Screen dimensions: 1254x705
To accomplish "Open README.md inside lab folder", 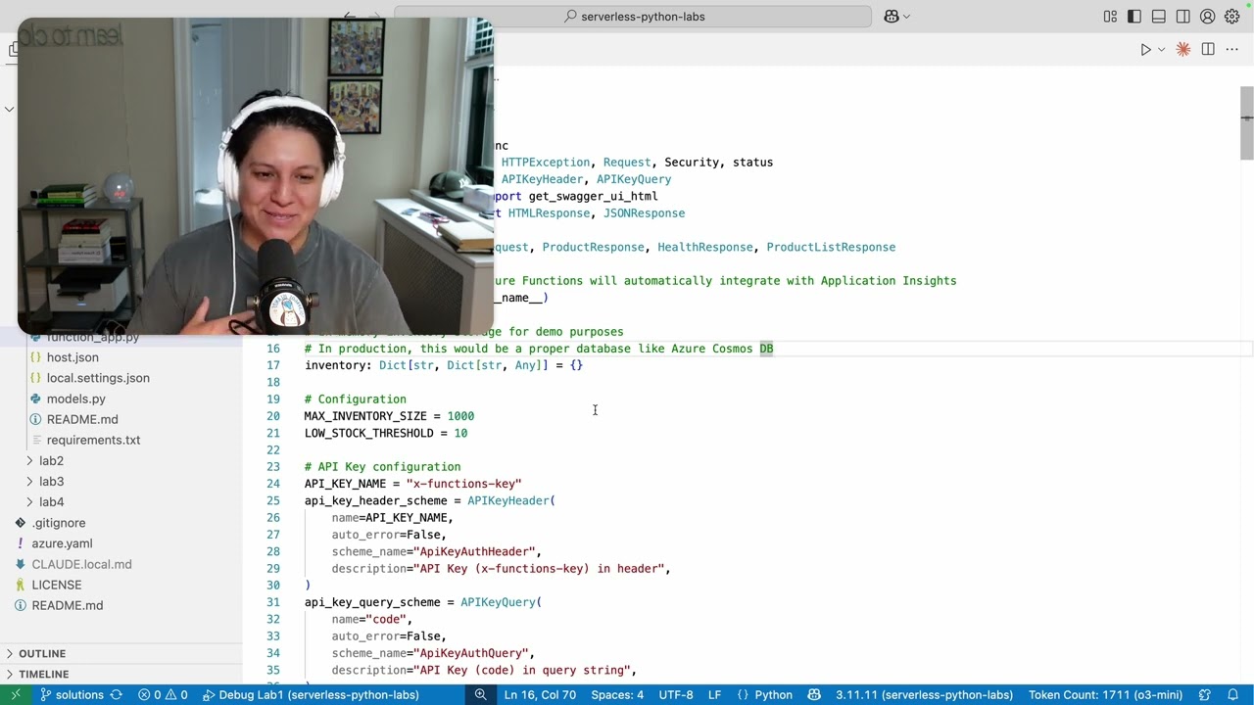I will coord(82,419).
